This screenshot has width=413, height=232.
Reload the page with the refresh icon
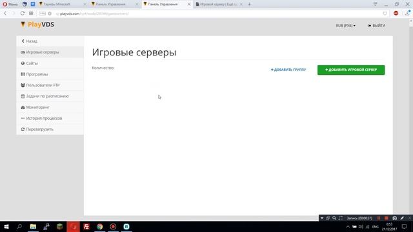coord(23,14)
